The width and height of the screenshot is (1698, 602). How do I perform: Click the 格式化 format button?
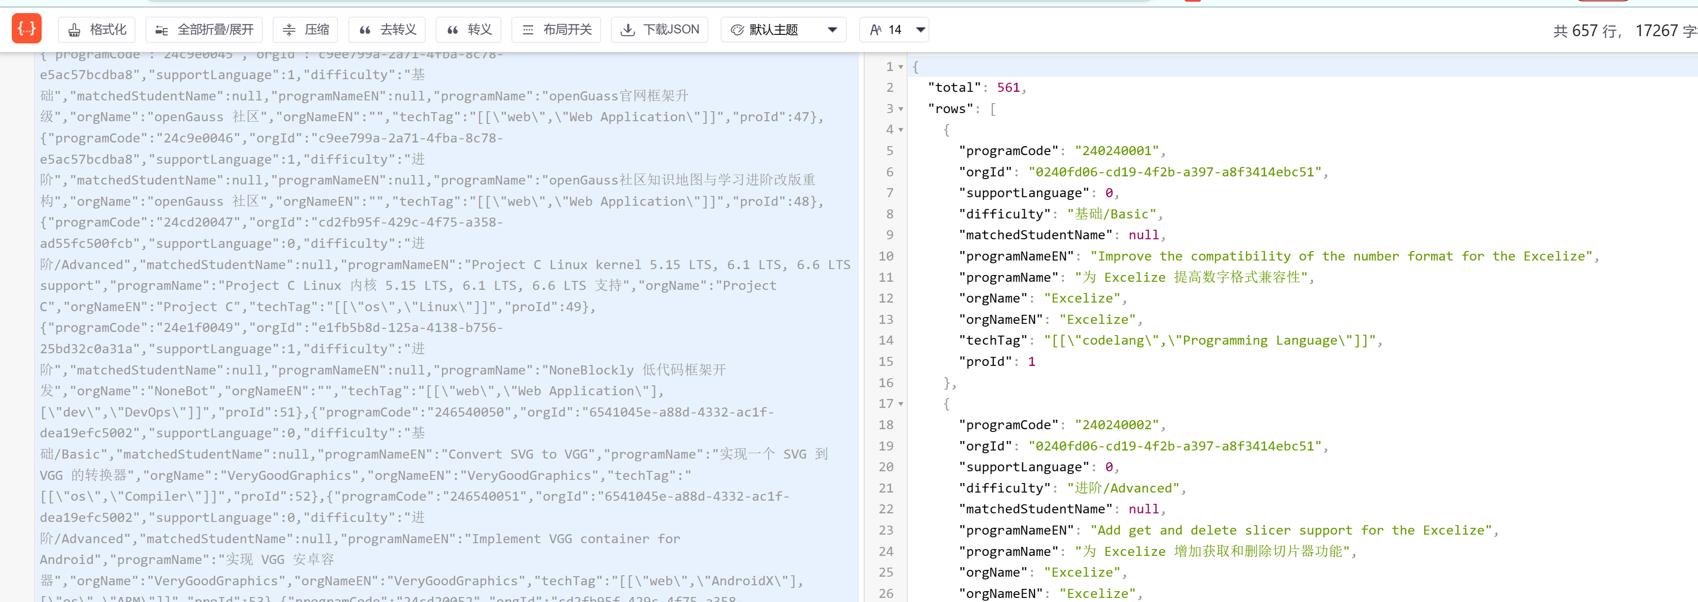(x=97, y=29)
